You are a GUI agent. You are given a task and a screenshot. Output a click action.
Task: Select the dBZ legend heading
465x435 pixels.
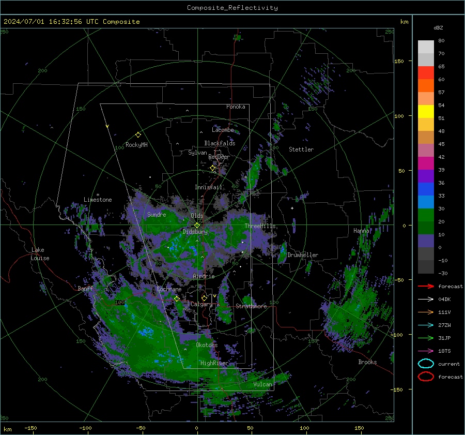pyautogui.click(x=438, y=27)
